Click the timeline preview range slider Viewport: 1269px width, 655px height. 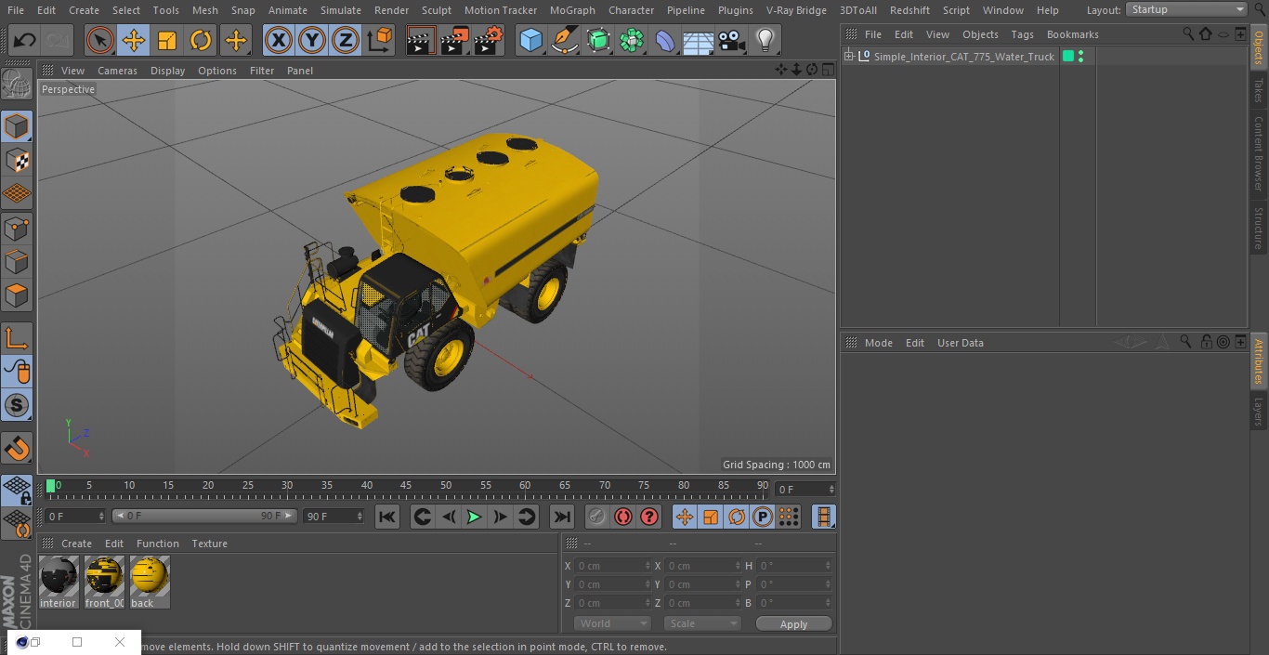[x=204, y=516]
